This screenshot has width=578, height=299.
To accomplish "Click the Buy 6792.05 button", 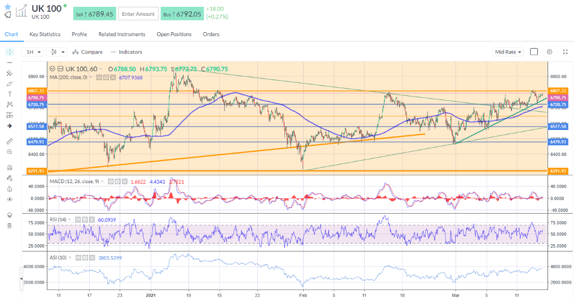I will click(182, 14).
